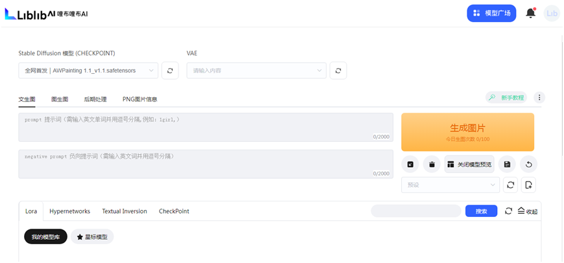Select the 星标模型 starred models filter
Viewport: 564px width, 263px height.
92,237
